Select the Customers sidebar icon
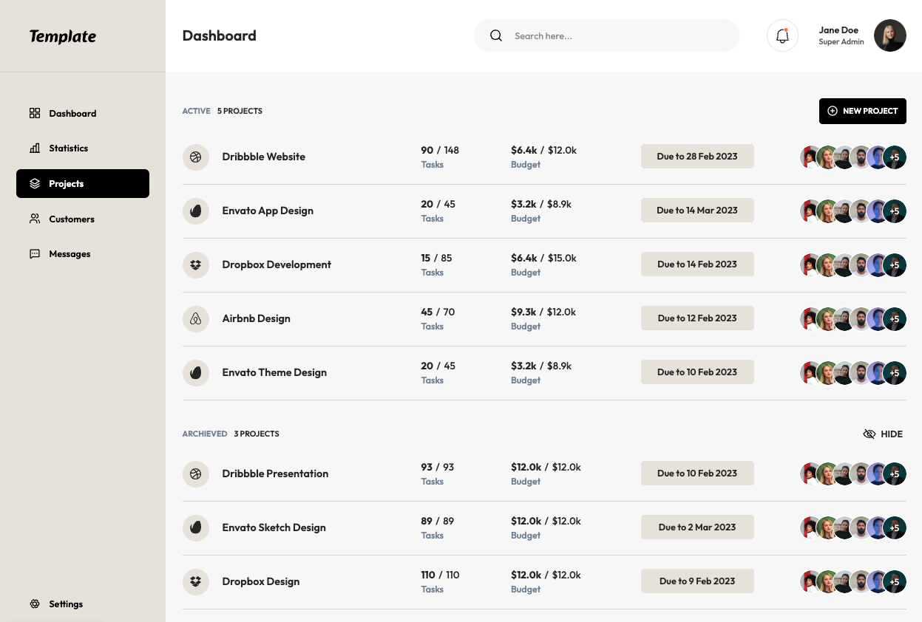The width and height of the screenshot is (922, 622). pos(34,219)
